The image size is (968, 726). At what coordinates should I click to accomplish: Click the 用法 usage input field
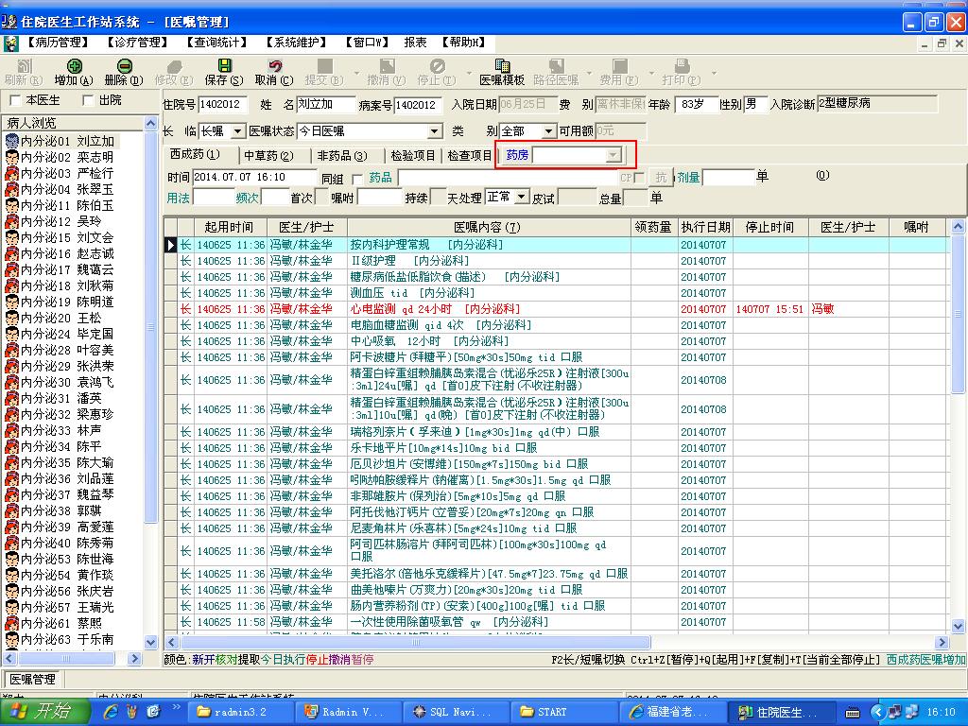[x=213, y=198]
